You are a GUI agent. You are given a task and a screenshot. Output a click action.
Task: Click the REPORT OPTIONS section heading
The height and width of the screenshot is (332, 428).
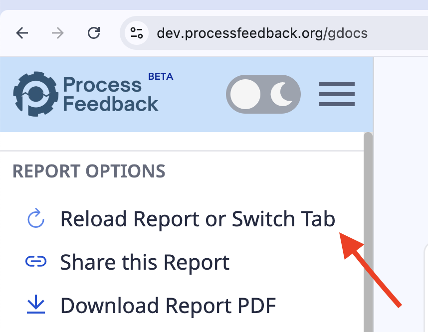tap(89, 171)
